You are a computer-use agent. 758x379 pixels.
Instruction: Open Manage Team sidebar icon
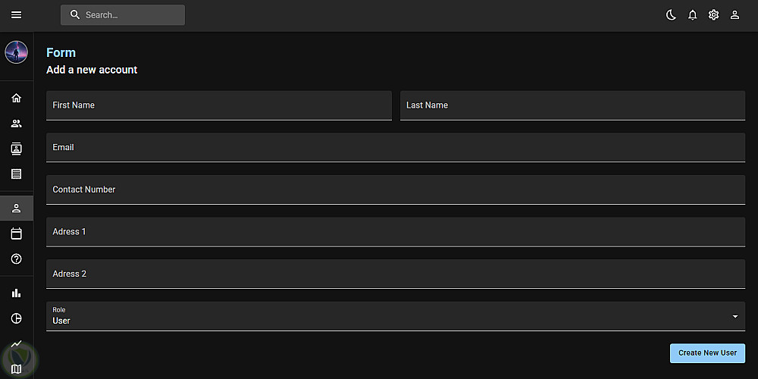[17, 124]
